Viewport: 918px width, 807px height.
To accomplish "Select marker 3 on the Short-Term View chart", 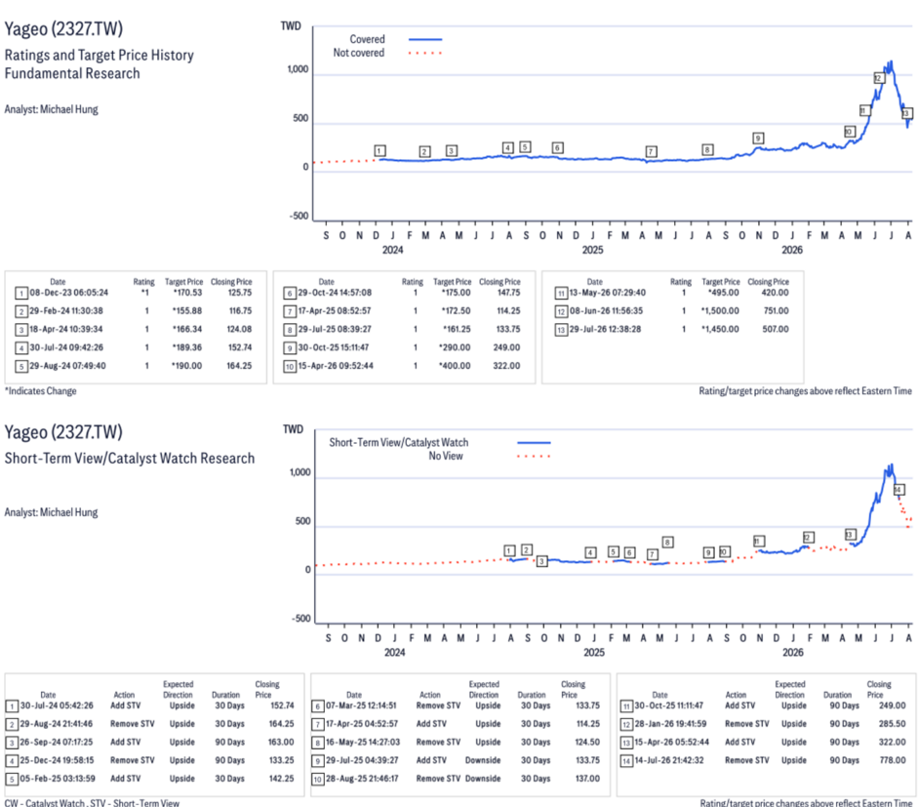I will (542, 561).
